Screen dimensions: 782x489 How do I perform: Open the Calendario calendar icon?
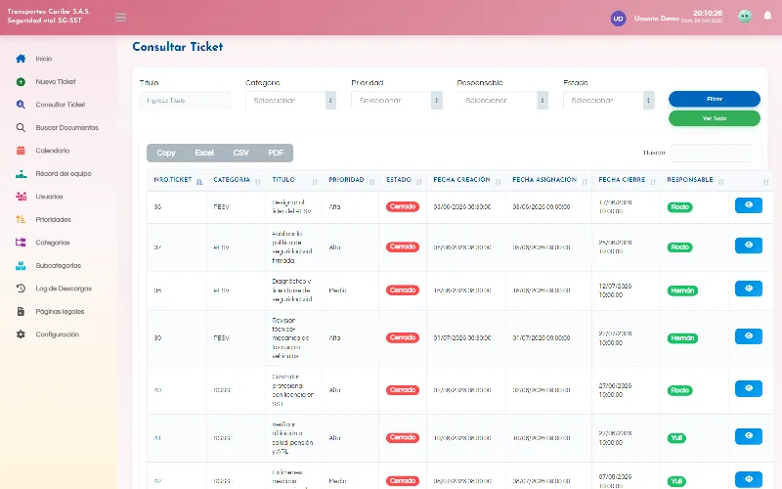[x=21, y=151]
